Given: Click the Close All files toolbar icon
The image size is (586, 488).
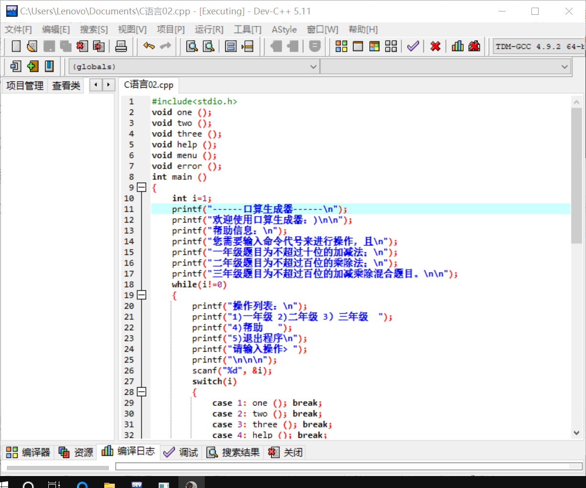Looking at the screenshot, I should tap(99, 46).
